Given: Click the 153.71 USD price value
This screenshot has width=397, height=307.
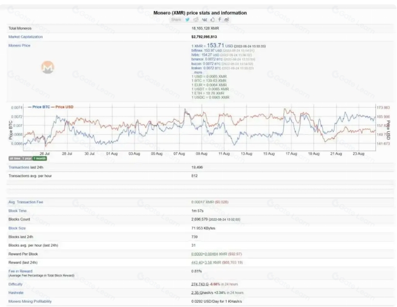Looking at the screenshot, I should pos(216,45).
